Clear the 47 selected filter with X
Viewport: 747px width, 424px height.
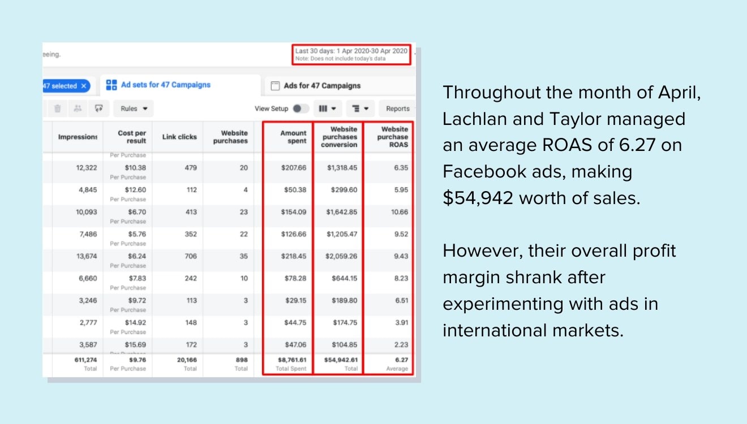[x=84, y=86]
